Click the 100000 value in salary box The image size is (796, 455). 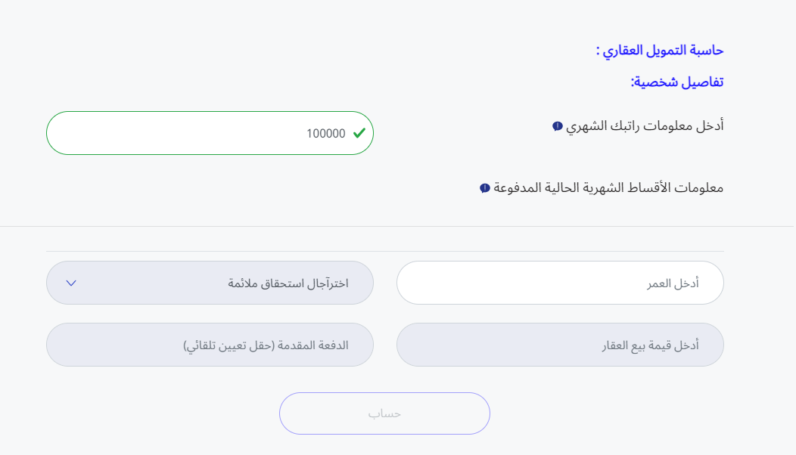coord(326,134)
